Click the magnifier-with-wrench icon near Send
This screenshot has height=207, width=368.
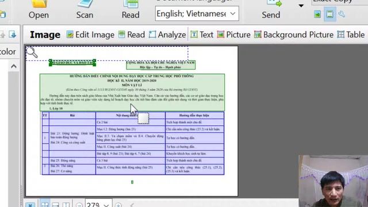tap(342, 14)
